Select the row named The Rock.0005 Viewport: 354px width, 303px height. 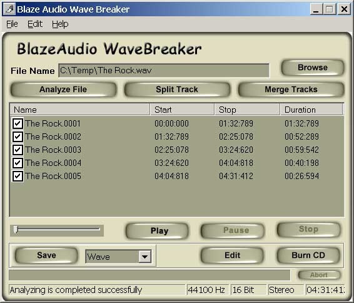coord(177,177)
